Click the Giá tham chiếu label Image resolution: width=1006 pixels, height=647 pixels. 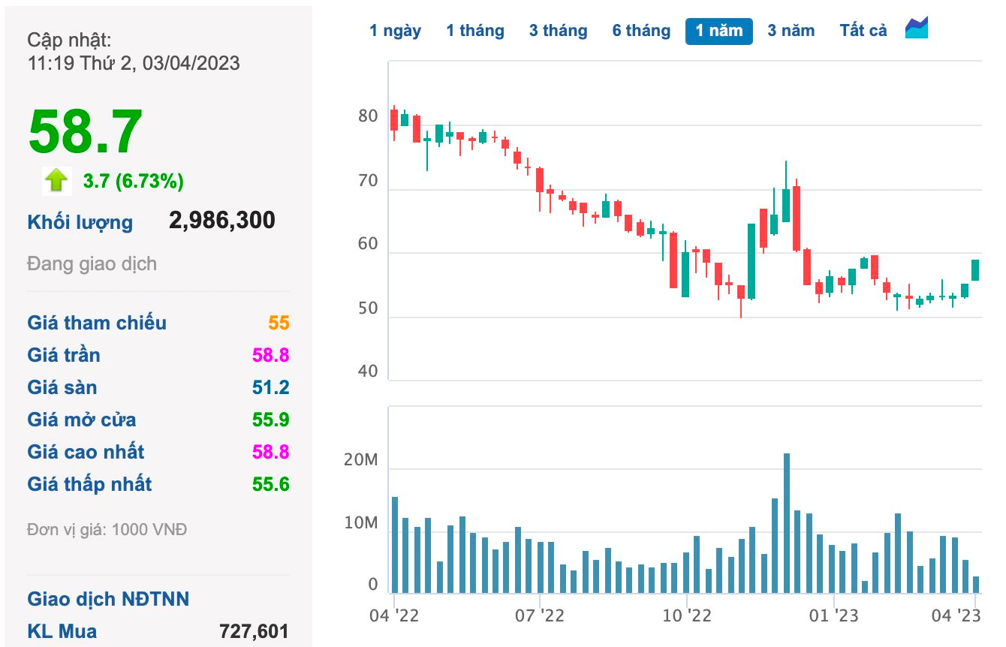click(x=97, y=323)
